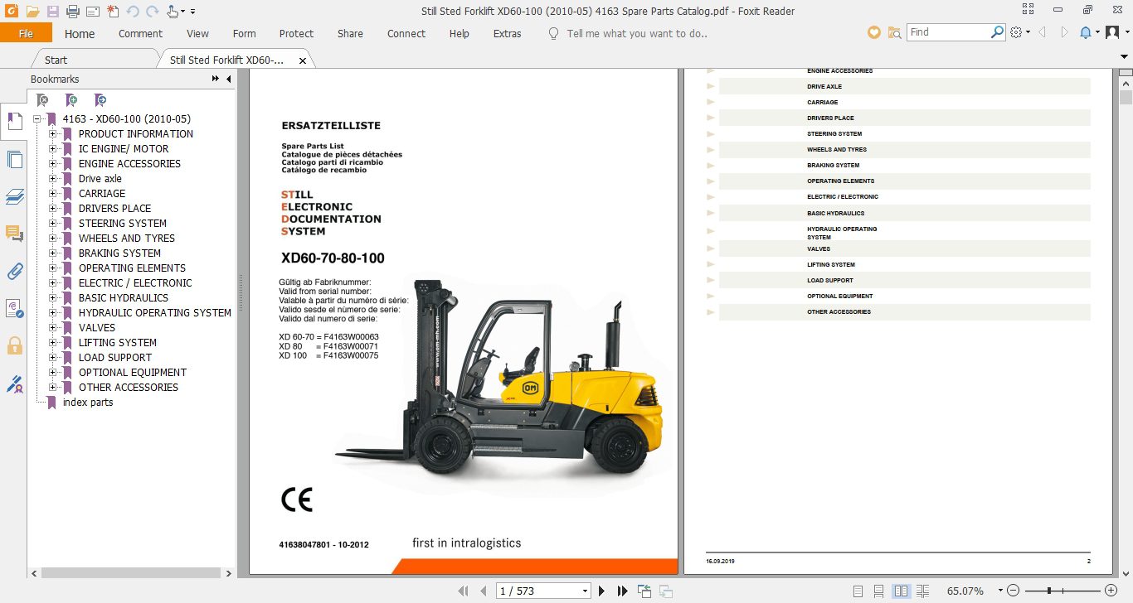Open the Security lock panel icon
This screenshot has height=603, width=1133.
14,345
